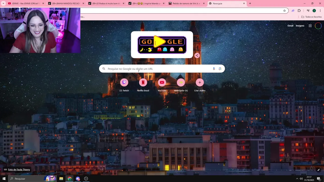Click the Gmail link
Viewport: 324px width, 182px height.
[x=290, y=26]
